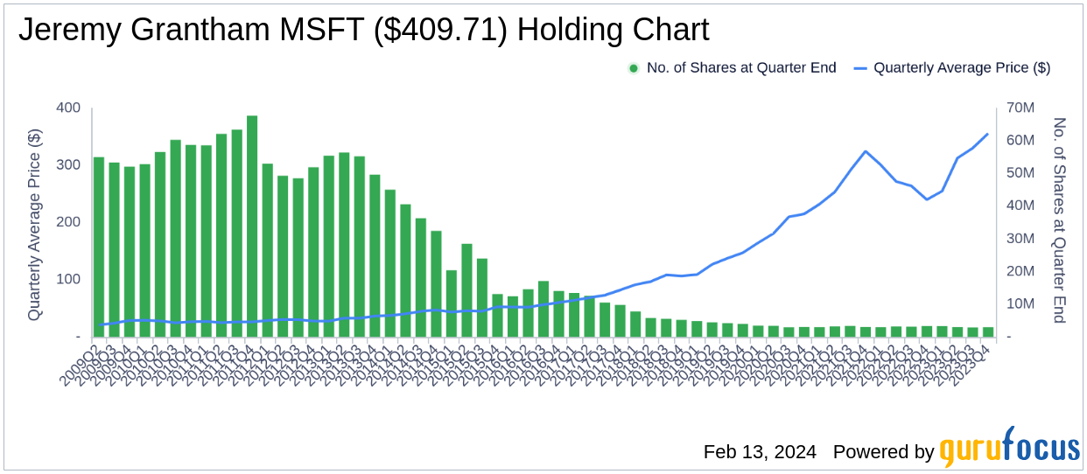Select the tallest green shares bar
Screen dimensions: 1087x474
252,226
